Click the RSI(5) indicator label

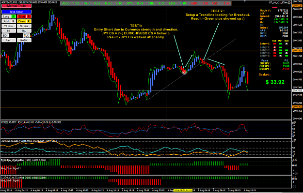[9, 122]
